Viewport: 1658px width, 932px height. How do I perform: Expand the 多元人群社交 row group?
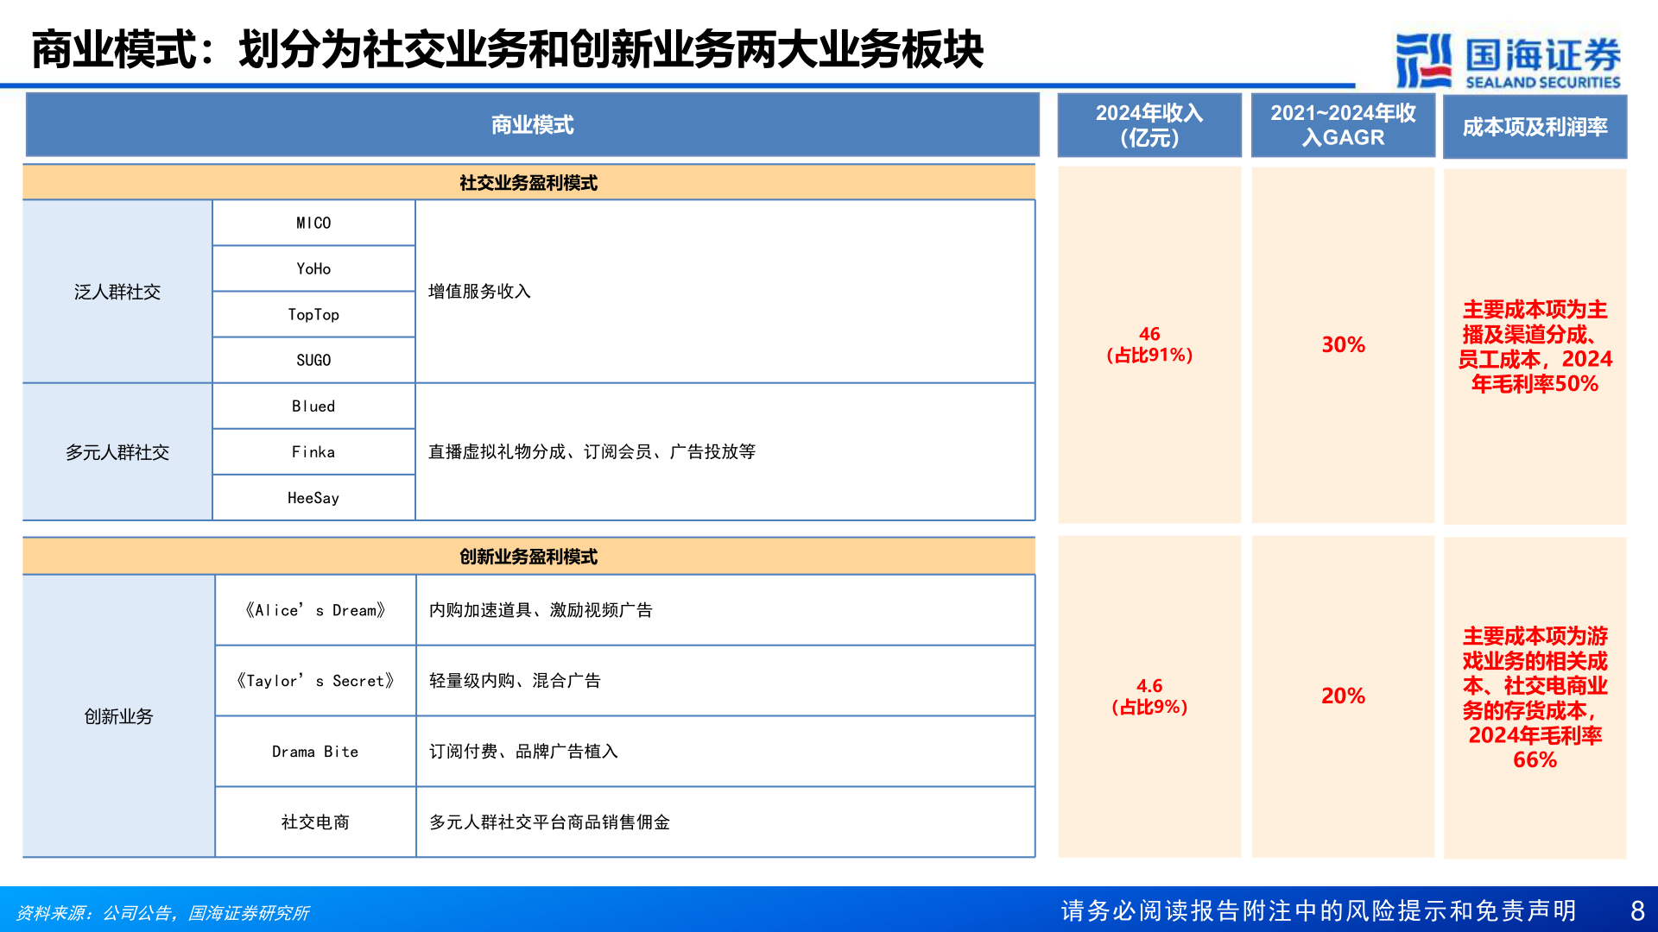(117, 451)
